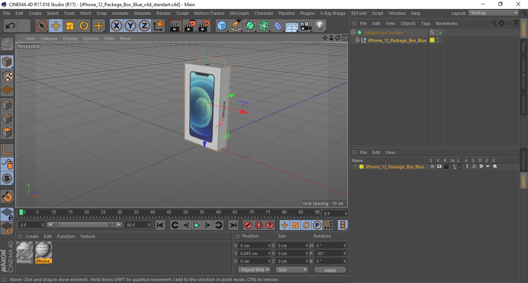
Task: Switch to Takes side tab
Action: pos(524,47)
